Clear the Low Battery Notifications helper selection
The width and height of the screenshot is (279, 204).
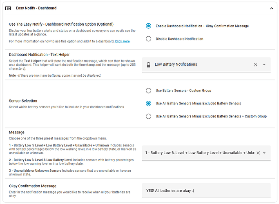point(256,64)
